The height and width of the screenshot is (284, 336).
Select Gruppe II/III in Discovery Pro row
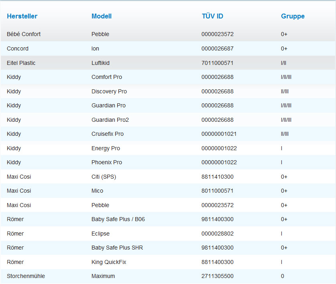285,91
